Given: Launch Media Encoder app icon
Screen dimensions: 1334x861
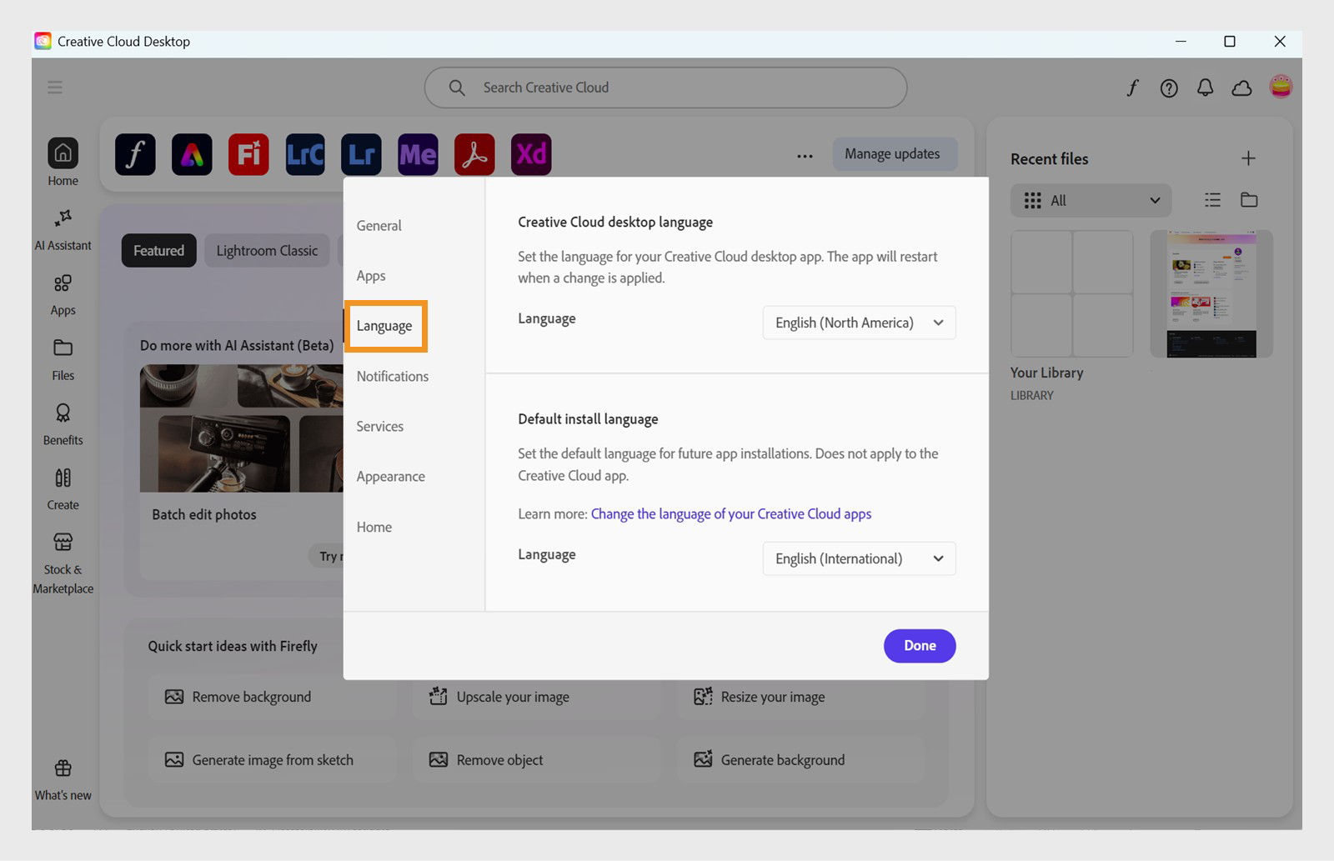Looking at the screenshot, I should point(418,154).
